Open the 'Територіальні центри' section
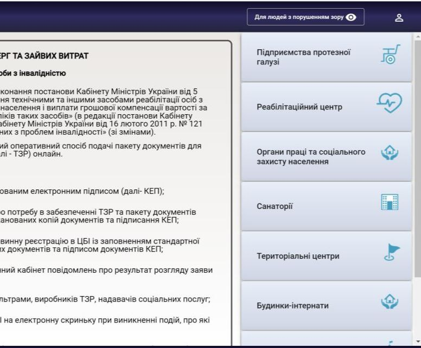Image resolution: width=421 pixels, height=348 pixels. (x=298, y=256)
